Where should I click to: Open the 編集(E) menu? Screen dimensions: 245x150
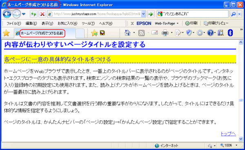click(31, 23)
